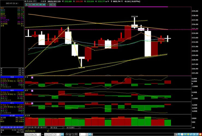Select the 外資 blue panel header
The width and height of the screenshot is (202, 136).
(12, 77)
